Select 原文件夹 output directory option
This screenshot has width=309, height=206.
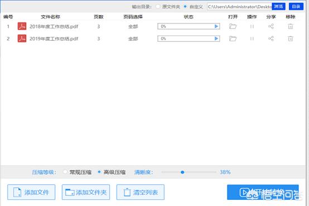(158, 7)
